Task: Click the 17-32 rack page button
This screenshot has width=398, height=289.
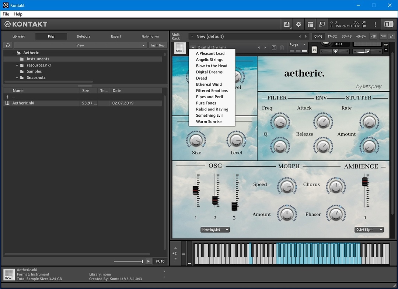Action: [332, 36]
